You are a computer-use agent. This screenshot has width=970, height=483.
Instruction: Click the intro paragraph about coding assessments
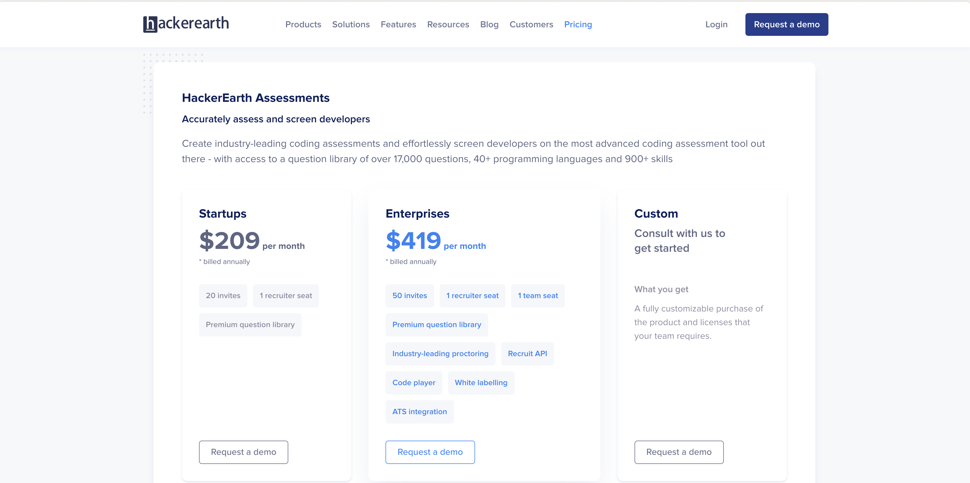(x=473, y=151)
